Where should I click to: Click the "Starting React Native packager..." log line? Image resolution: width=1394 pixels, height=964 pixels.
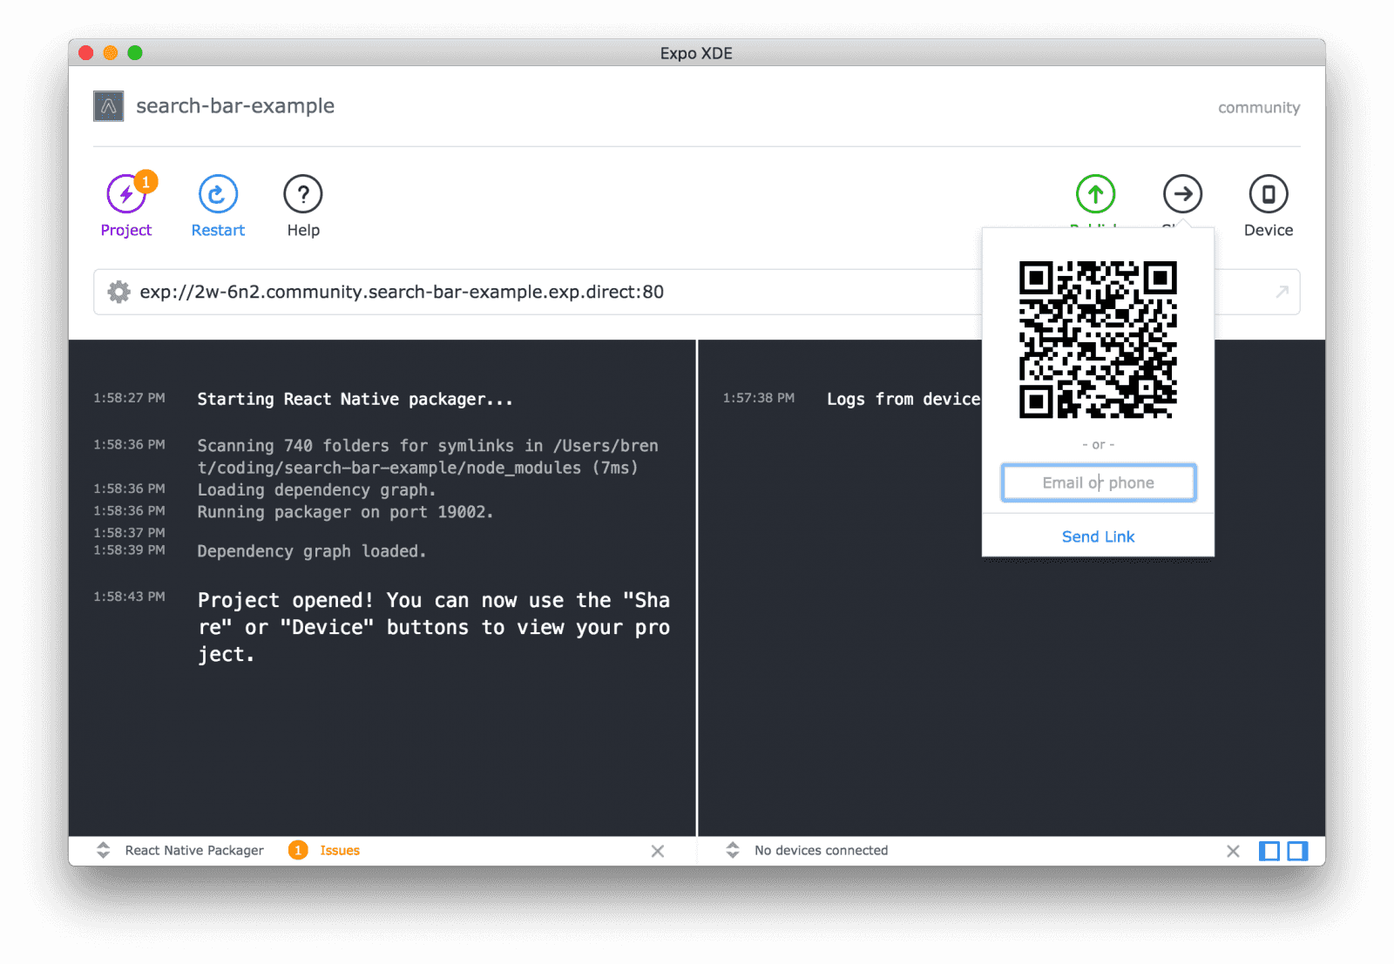(355, 399)
